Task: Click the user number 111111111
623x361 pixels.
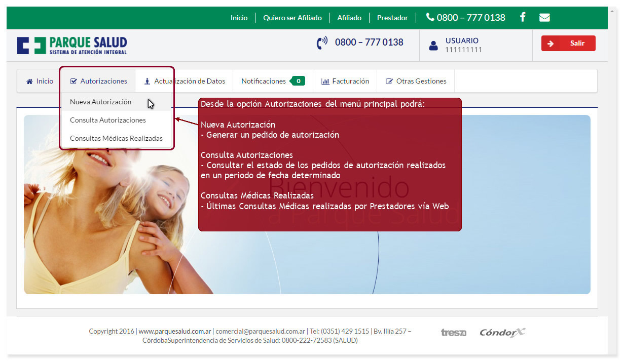Action: pyautogui.click(x=464, y=50)
